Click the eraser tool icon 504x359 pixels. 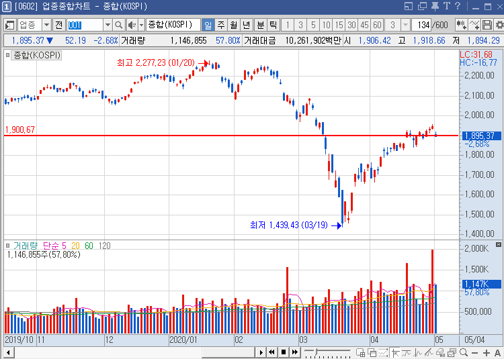(x=440, y=352)
